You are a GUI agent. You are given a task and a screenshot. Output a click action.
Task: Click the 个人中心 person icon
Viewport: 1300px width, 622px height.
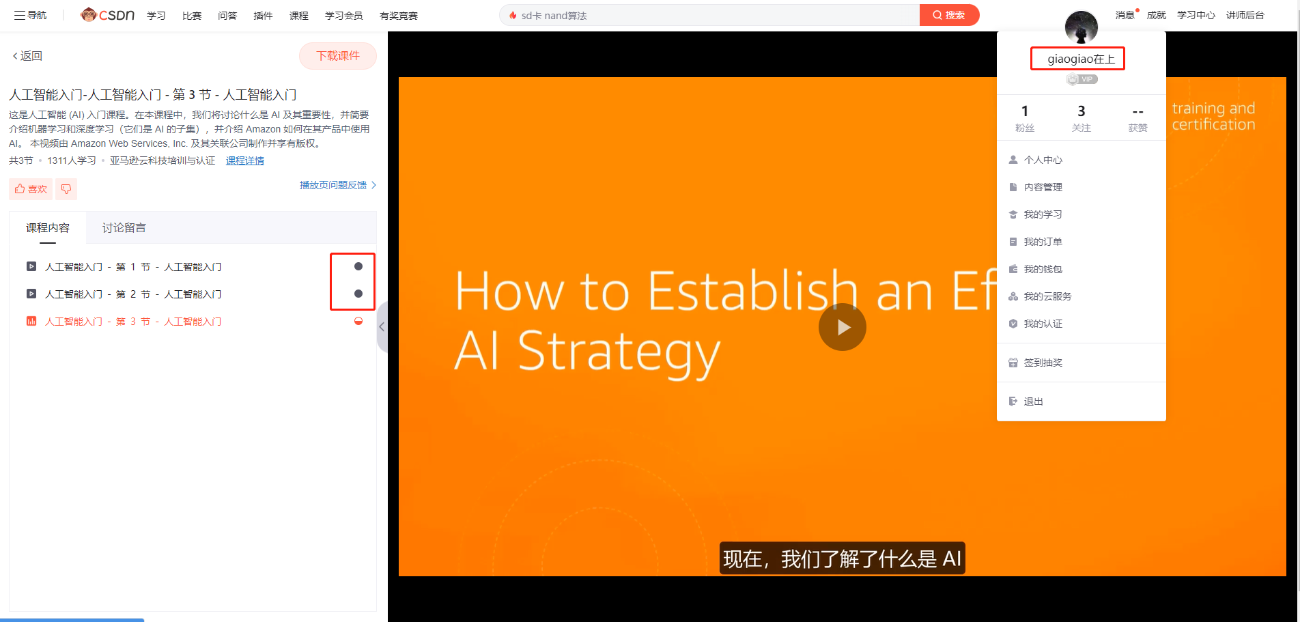coord(1013,160)
